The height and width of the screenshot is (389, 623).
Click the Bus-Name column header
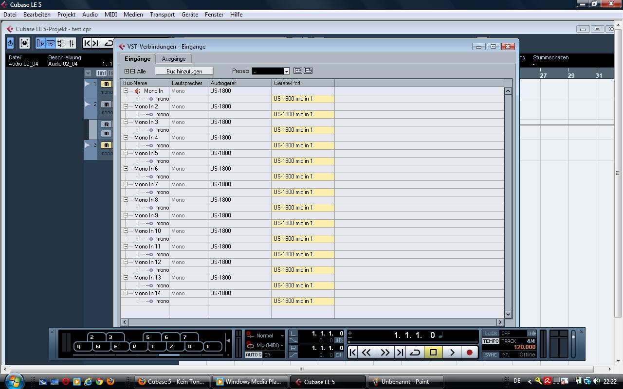[145, 83]
